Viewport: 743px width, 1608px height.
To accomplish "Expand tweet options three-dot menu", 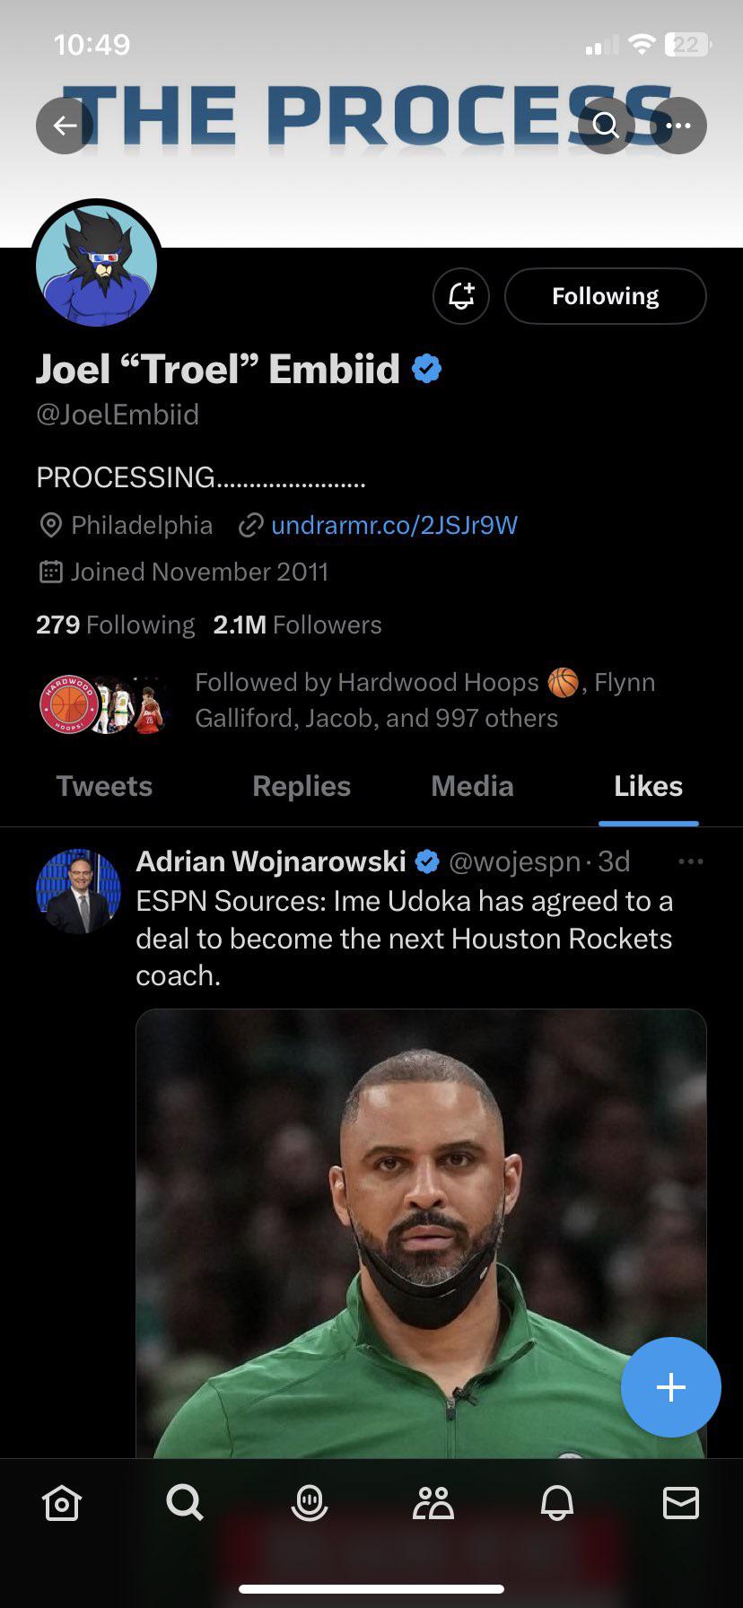I will point(691,861).
